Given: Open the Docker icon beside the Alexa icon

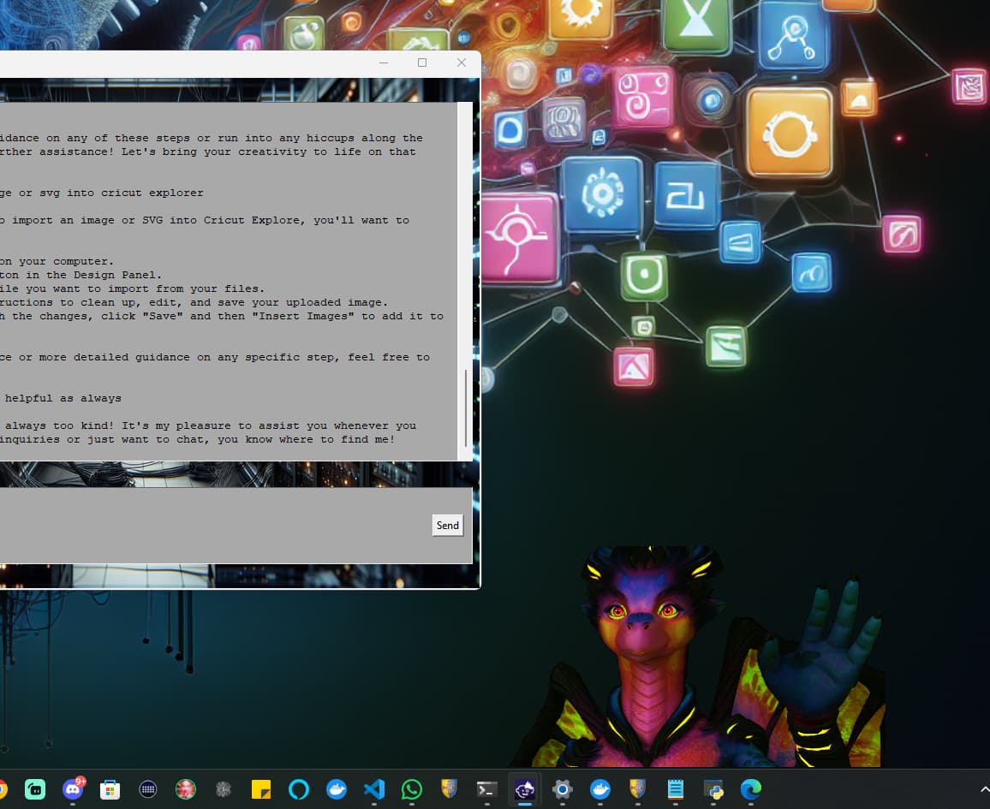Looking at the screenshot, I should (x=337, y=788).
